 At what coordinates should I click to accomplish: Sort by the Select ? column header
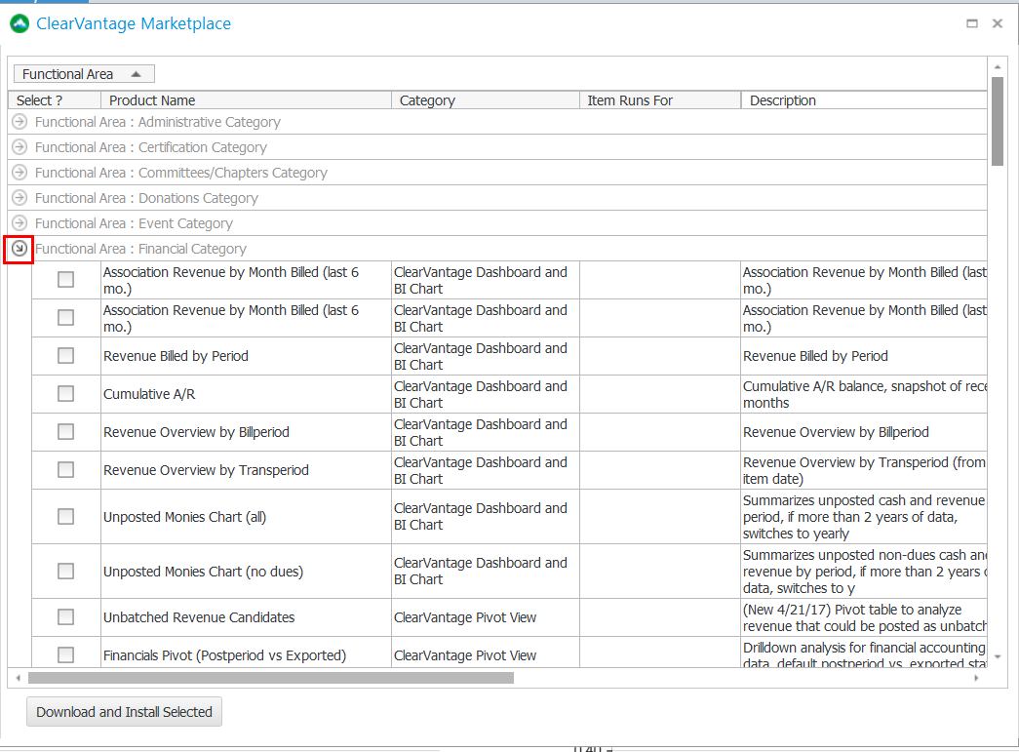coord(55,100)
